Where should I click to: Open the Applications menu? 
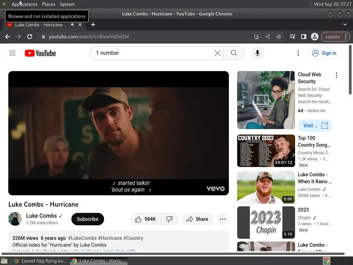pyautogui.click(x=24, y=4)
